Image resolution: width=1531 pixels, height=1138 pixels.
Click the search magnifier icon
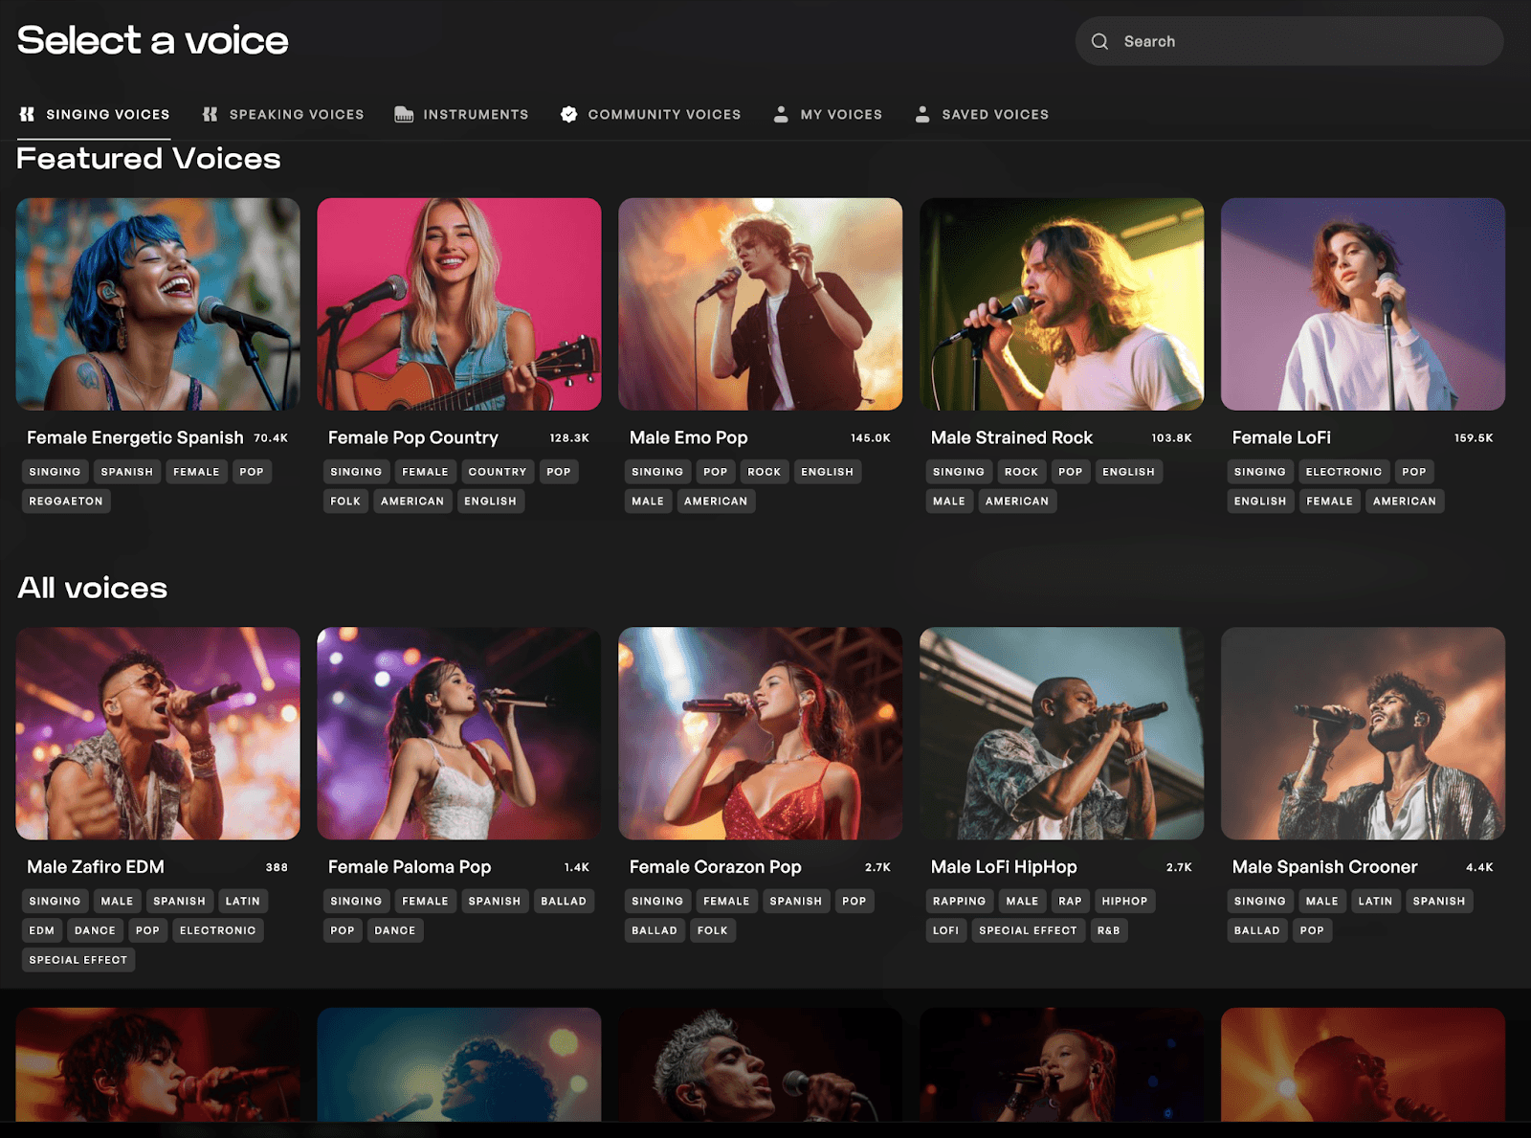tap(1099, 41)
